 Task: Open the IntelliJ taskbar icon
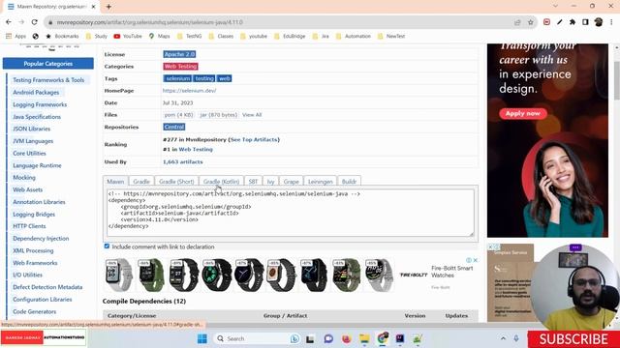[x=400, y=338]
